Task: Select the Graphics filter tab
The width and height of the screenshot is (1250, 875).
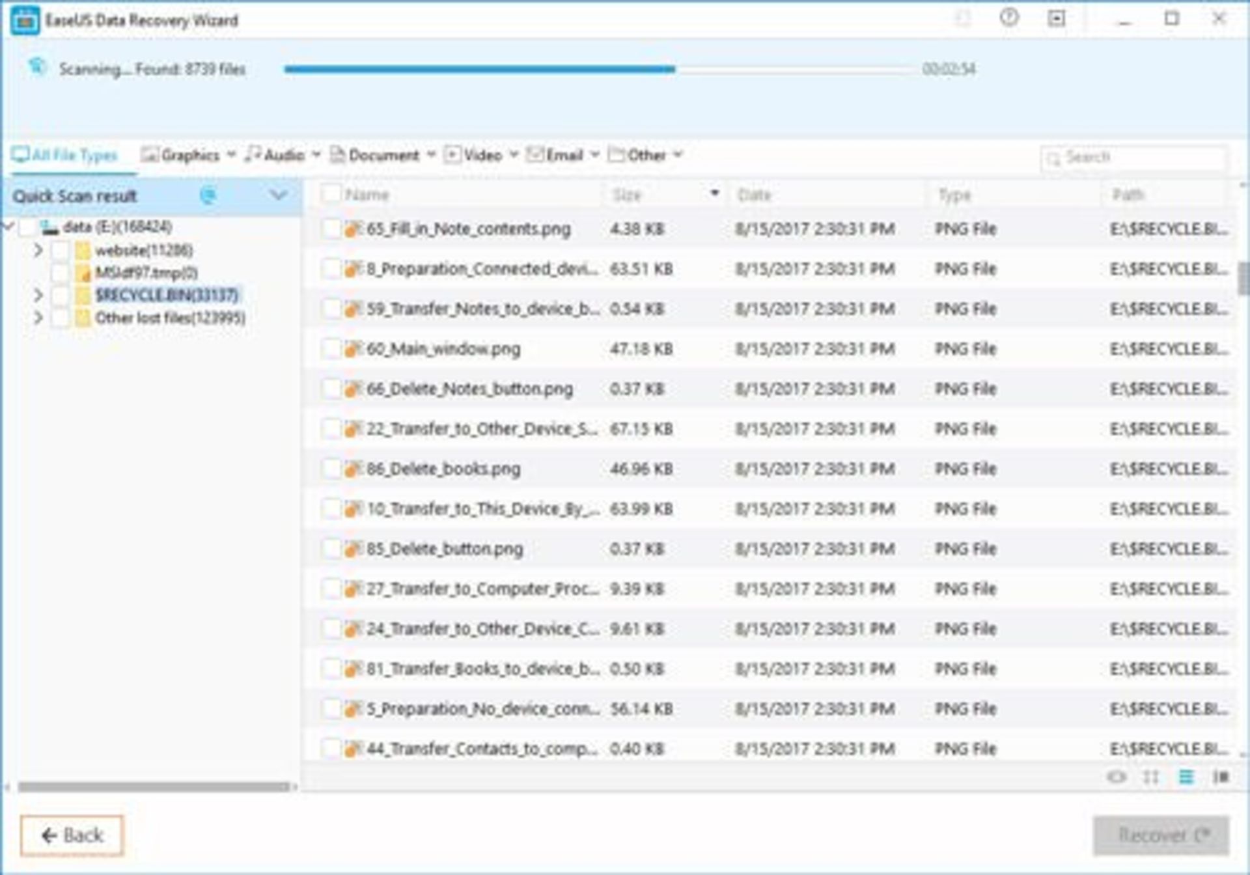Action: coord(180,155)
